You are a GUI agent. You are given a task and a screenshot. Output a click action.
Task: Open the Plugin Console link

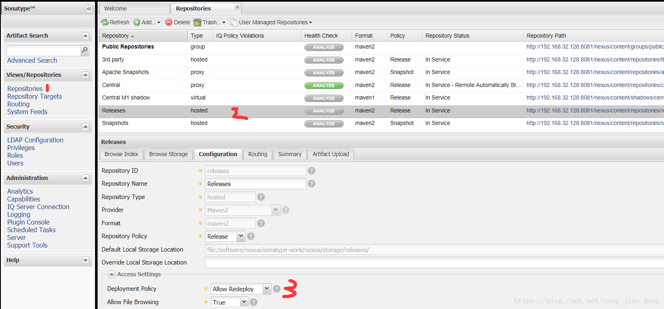pos(28,222)
